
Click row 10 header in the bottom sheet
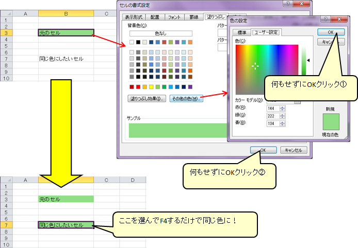click(x=6, y=244)
